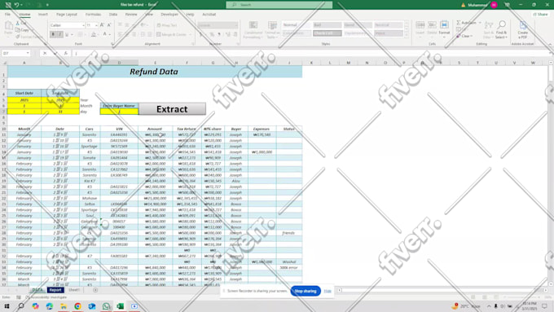The height and width of the screenshot is (312, 554).
Task: Toggle Italic formatting
Action: [x=59, y=35]
